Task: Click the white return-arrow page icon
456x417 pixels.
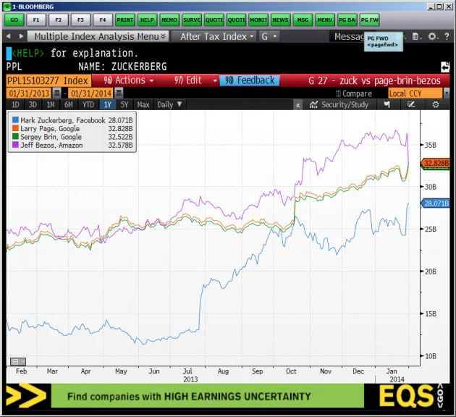Action: pyautogui.click(x=445, y=67)
